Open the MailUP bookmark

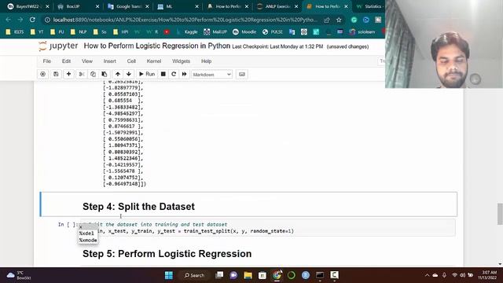pyautogui.click(x=215, y=31)
